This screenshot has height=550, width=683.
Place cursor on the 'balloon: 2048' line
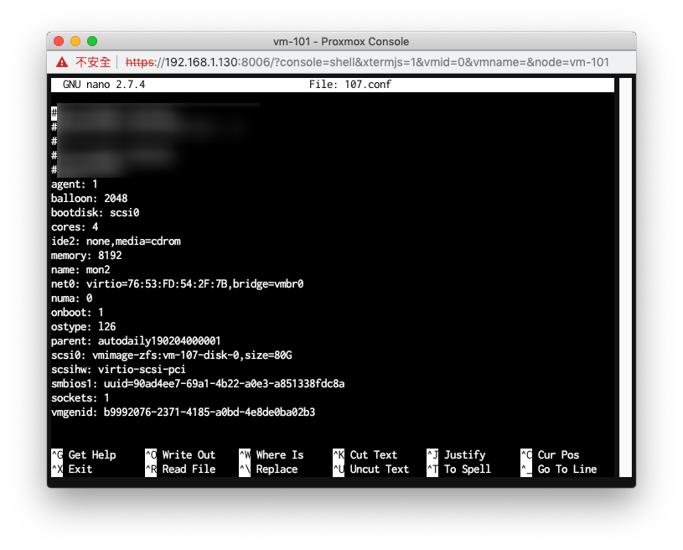[90, 199]
